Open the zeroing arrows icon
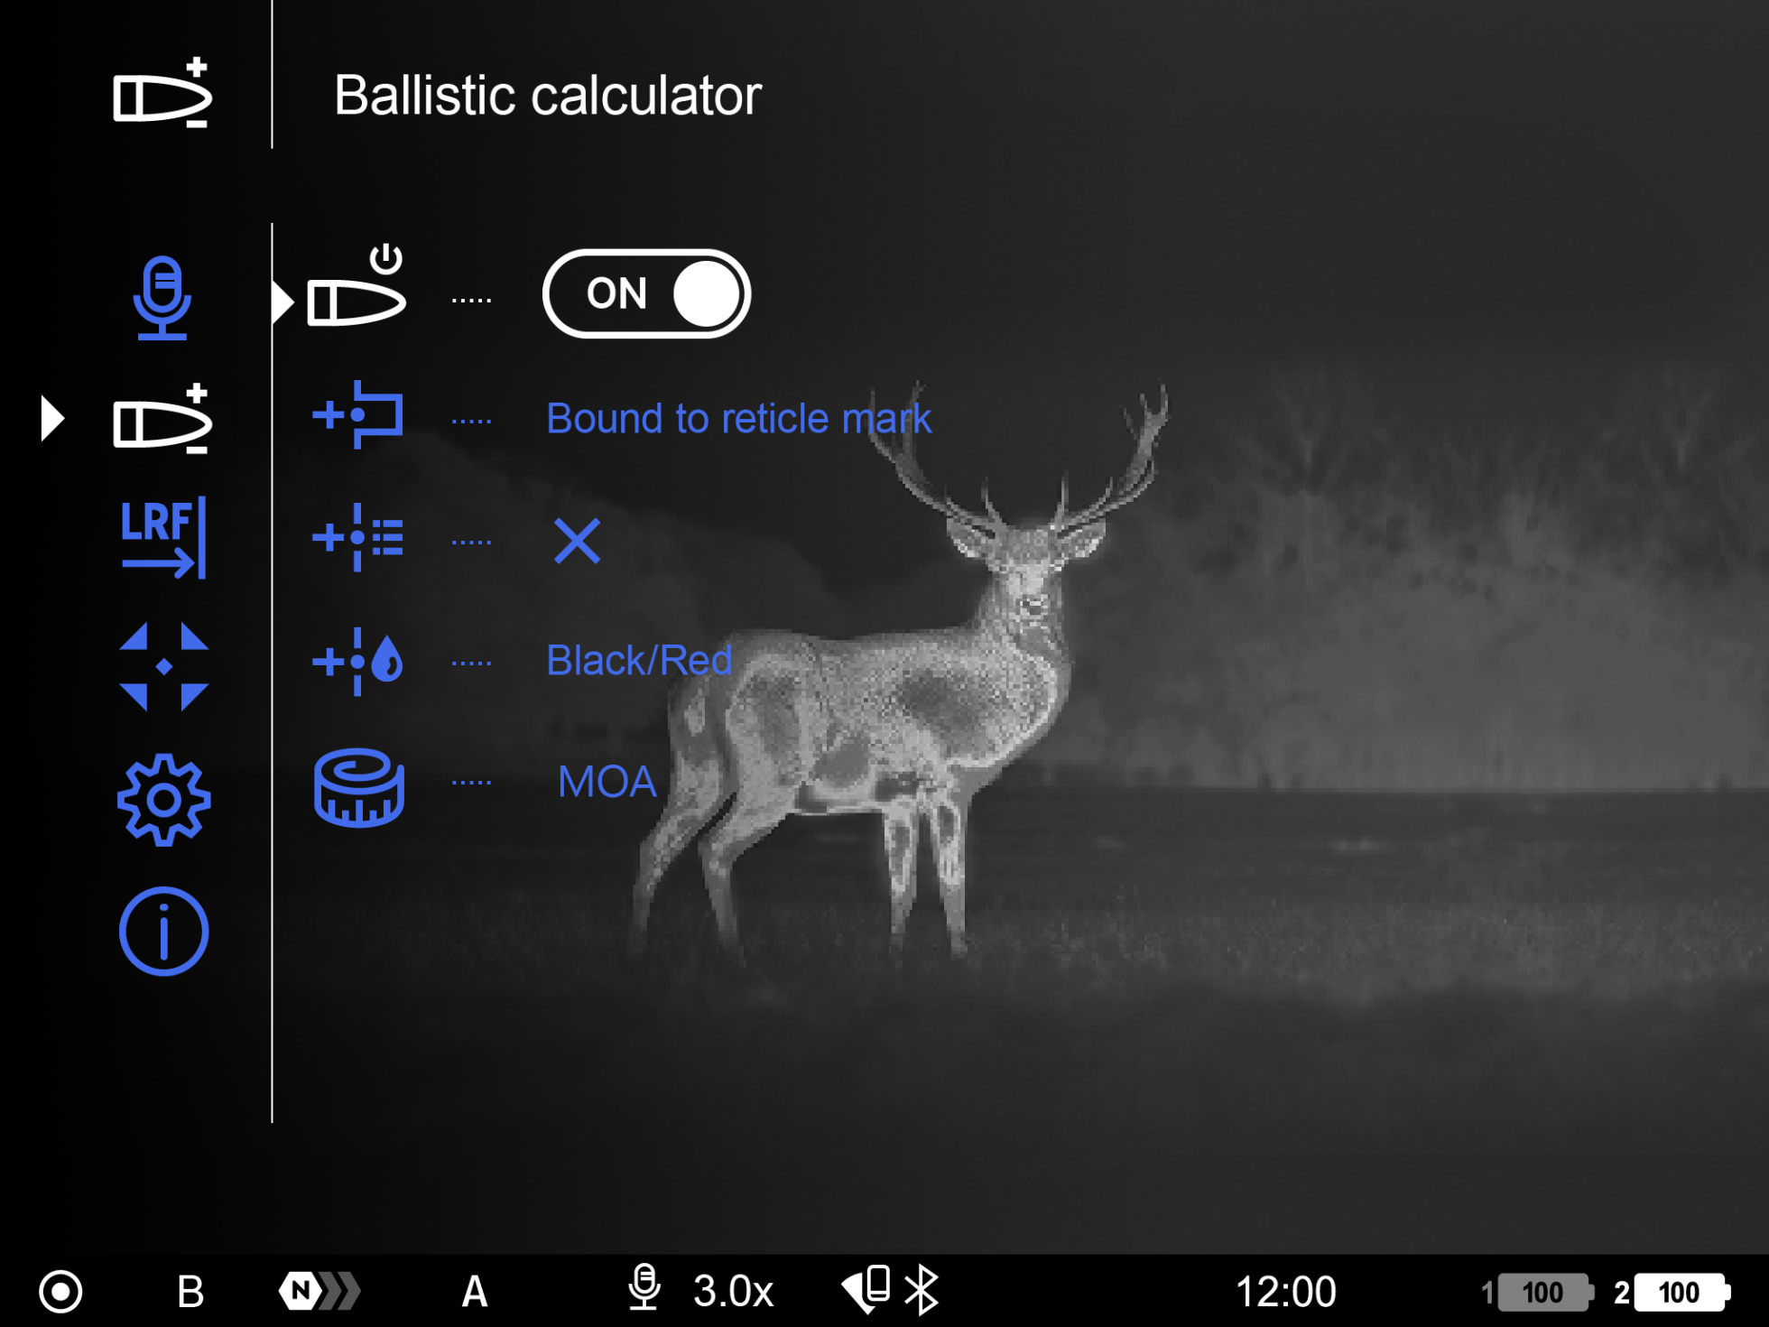This screenshot has height=1327, width=1769. click(x=163, y=667)
